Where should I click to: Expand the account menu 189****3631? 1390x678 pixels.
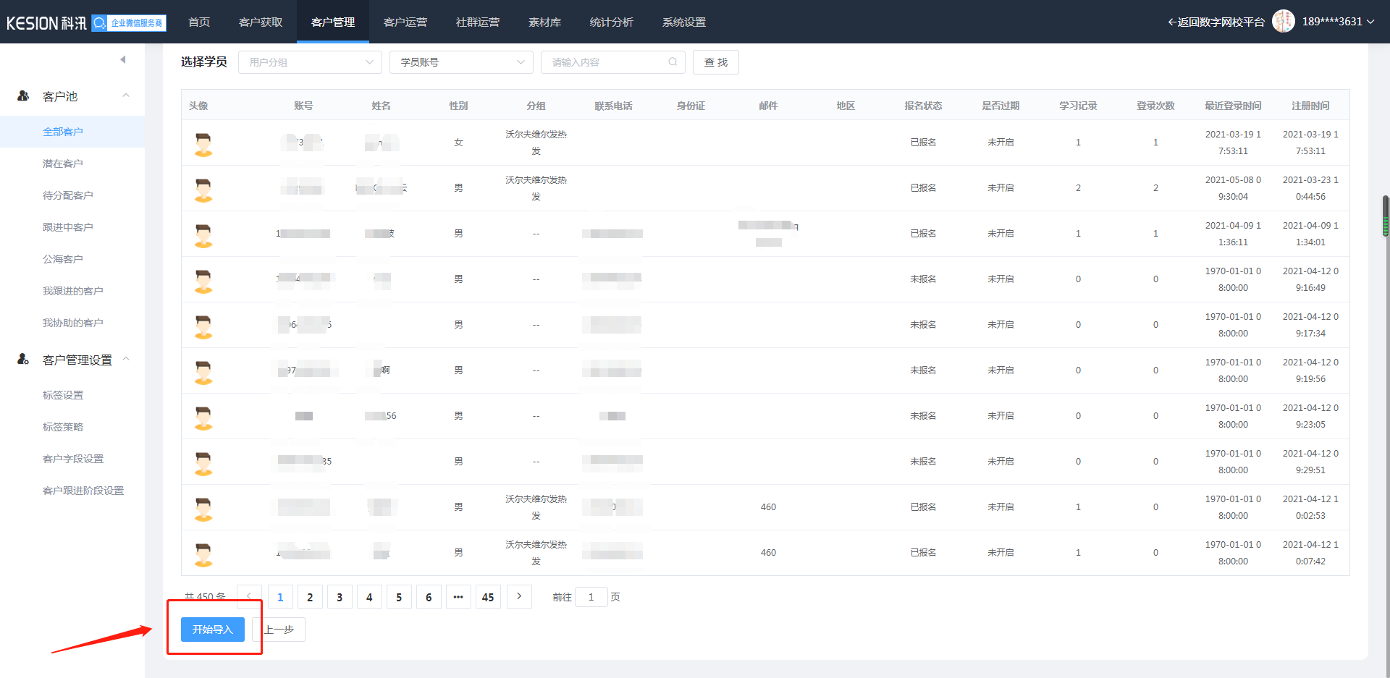[1338, 22]
